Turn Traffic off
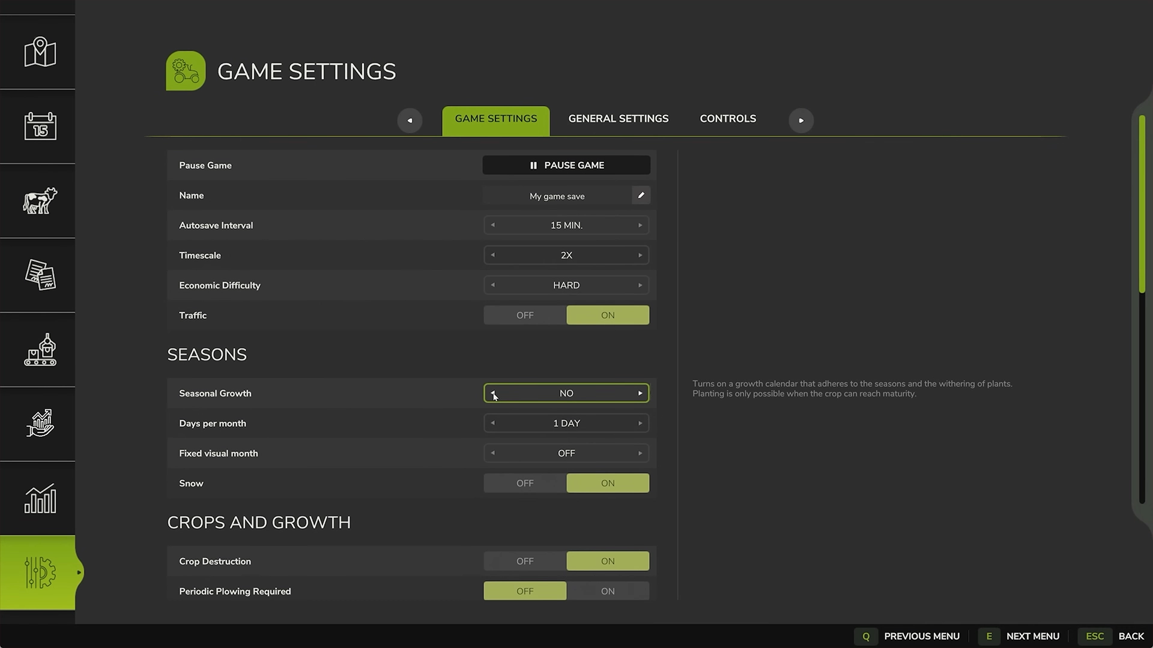Viewport: 1153px width, 648px height. [x=524, y=316]
